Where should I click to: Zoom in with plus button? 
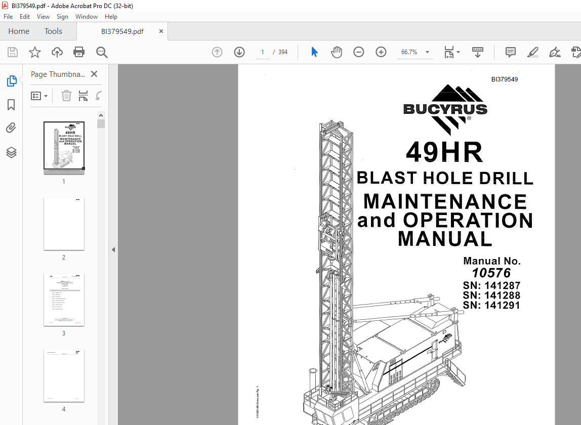(381, 52)
